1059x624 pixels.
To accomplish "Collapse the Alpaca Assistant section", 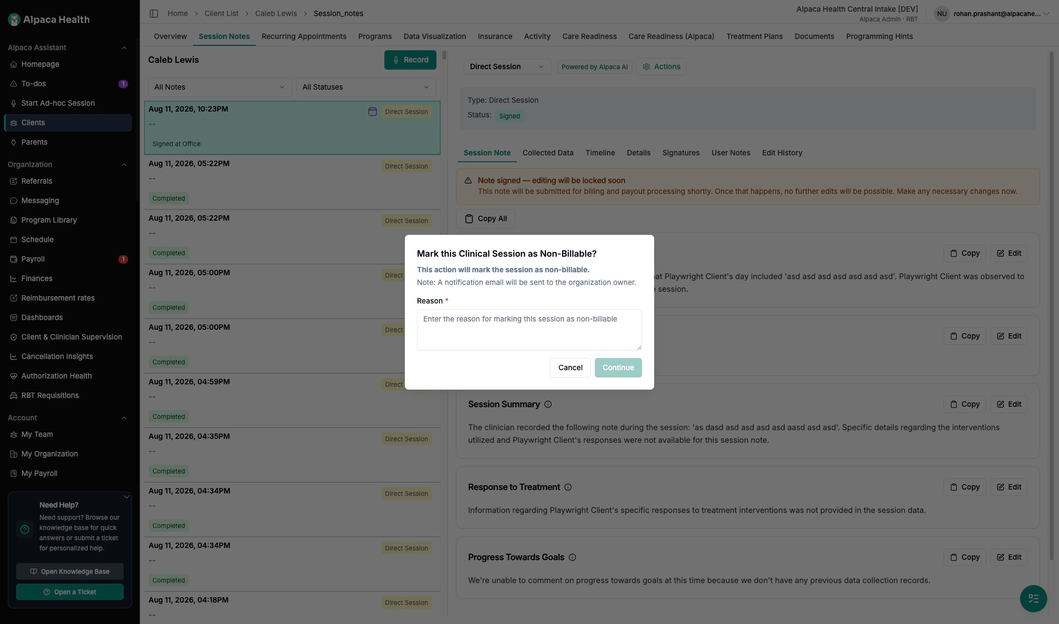I will [124, 48].
